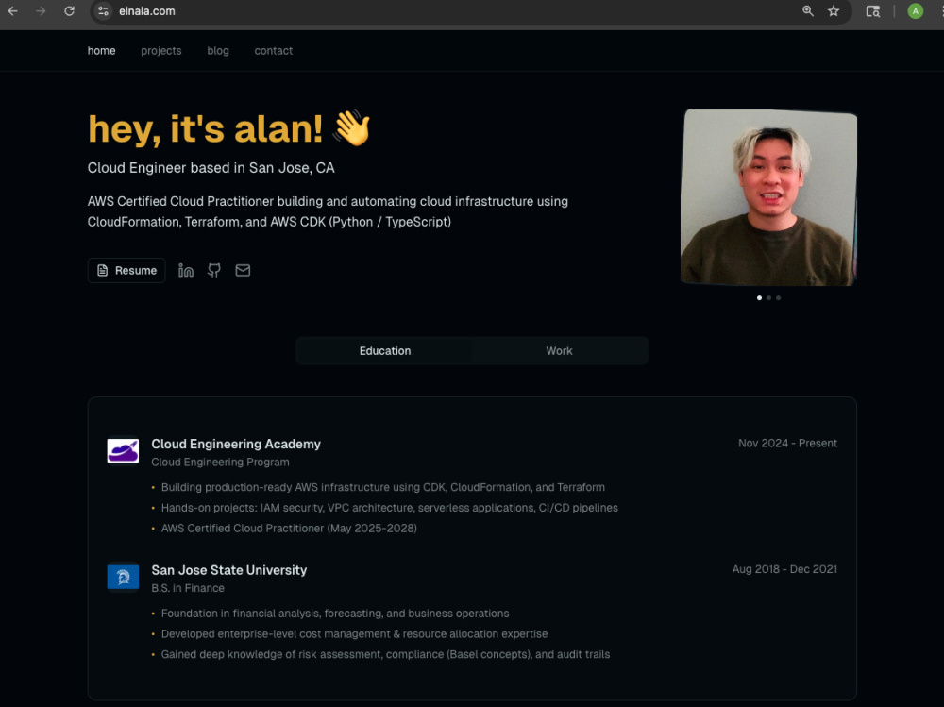Viewport: 944px width, 707px height.
Task: Click the San Jose State University logo
Action: tap(123, 577)
